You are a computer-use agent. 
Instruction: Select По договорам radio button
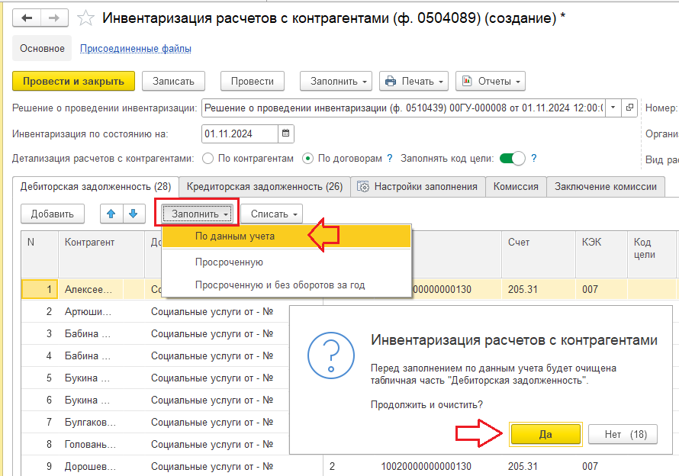pyautogui.click(x=307, y=159)
